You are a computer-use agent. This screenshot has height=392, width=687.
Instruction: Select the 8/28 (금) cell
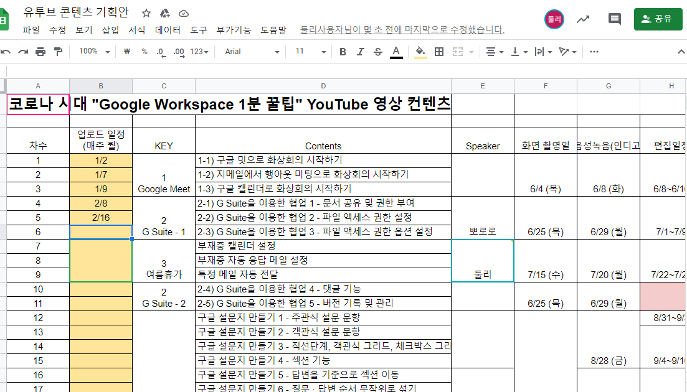(609, 340)
